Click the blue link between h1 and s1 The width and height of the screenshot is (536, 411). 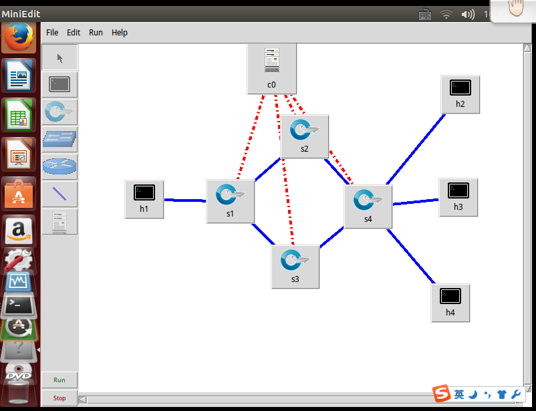[x=185, y=200]
